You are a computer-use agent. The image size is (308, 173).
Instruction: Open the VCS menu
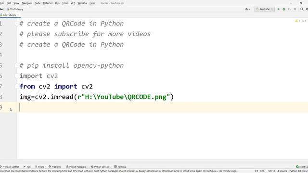coord(73,3)
